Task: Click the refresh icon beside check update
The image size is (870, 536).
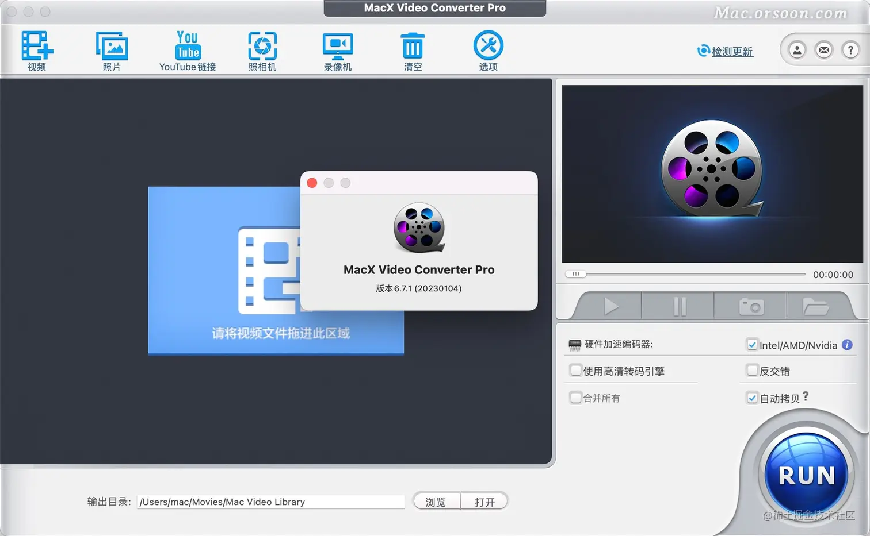Action: (703, 51)
